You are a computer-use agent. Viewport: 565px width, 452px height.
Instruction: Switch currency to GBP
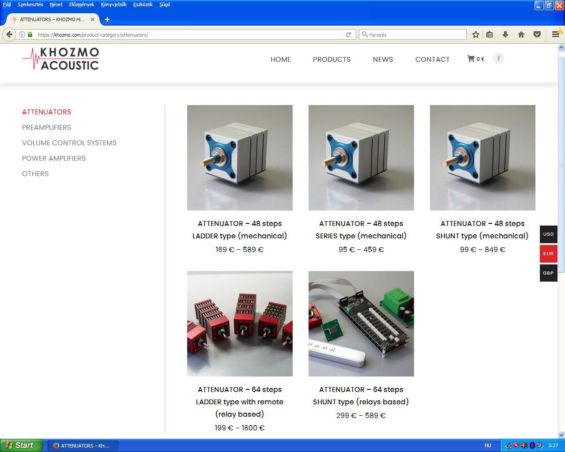[x=548, y=273]
